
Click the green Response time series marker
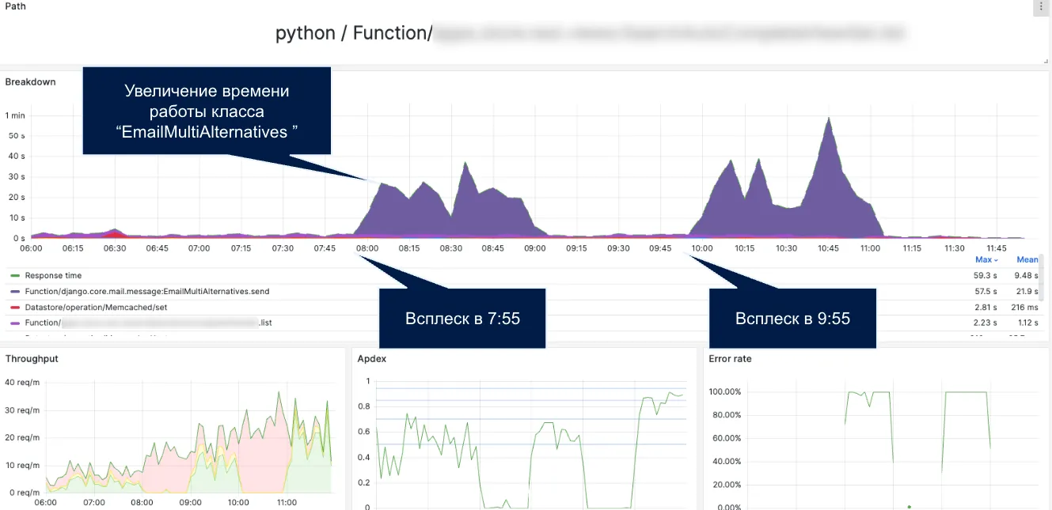pyautogui.click(x=14, y=276)
